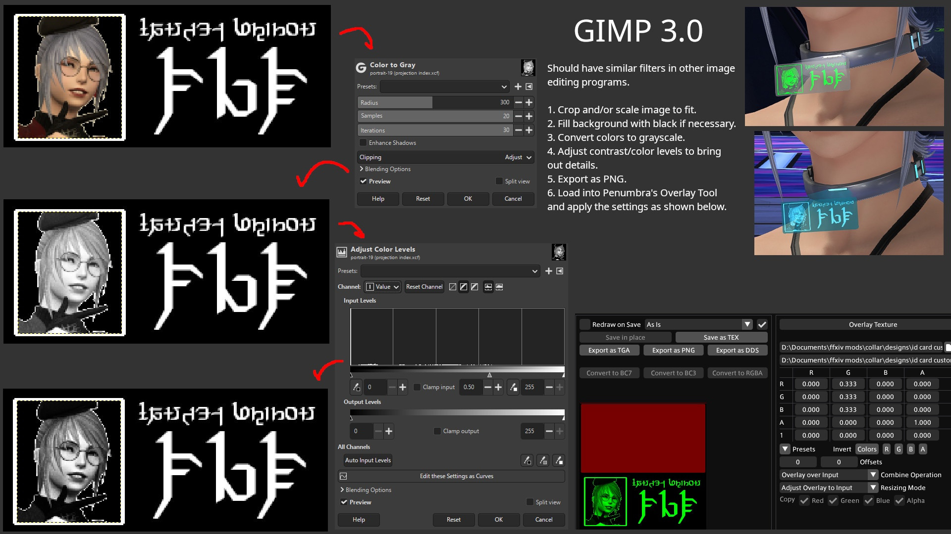This screenshot has height=534, width=951.
Task: Pick white point eyedropper for all channels
Action: click(559, 460)
